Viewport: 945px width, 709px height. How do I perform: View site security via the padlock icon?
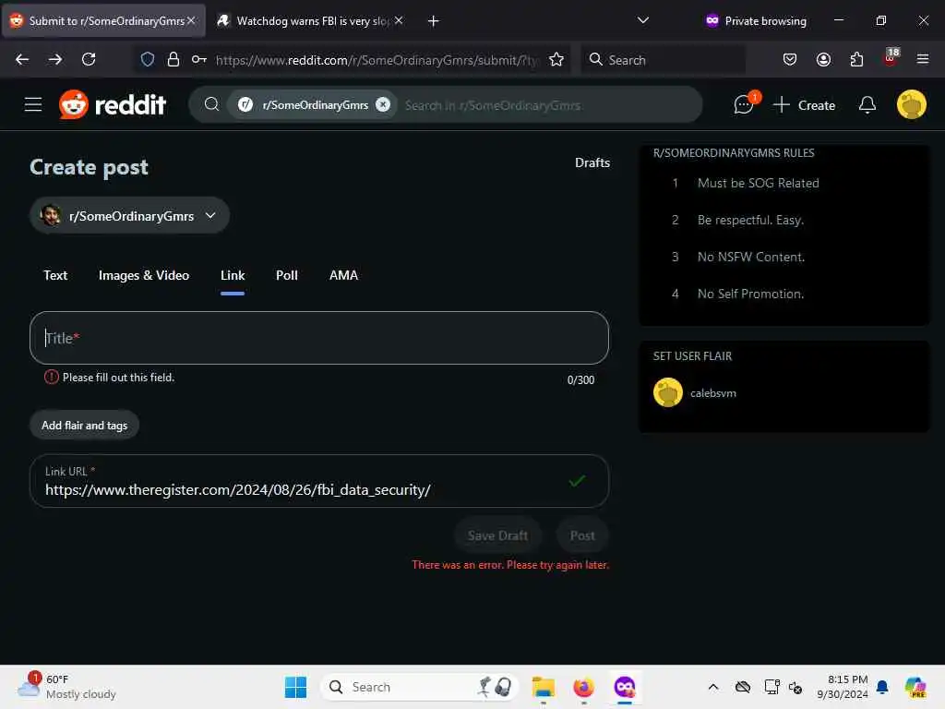pos(173,59)
